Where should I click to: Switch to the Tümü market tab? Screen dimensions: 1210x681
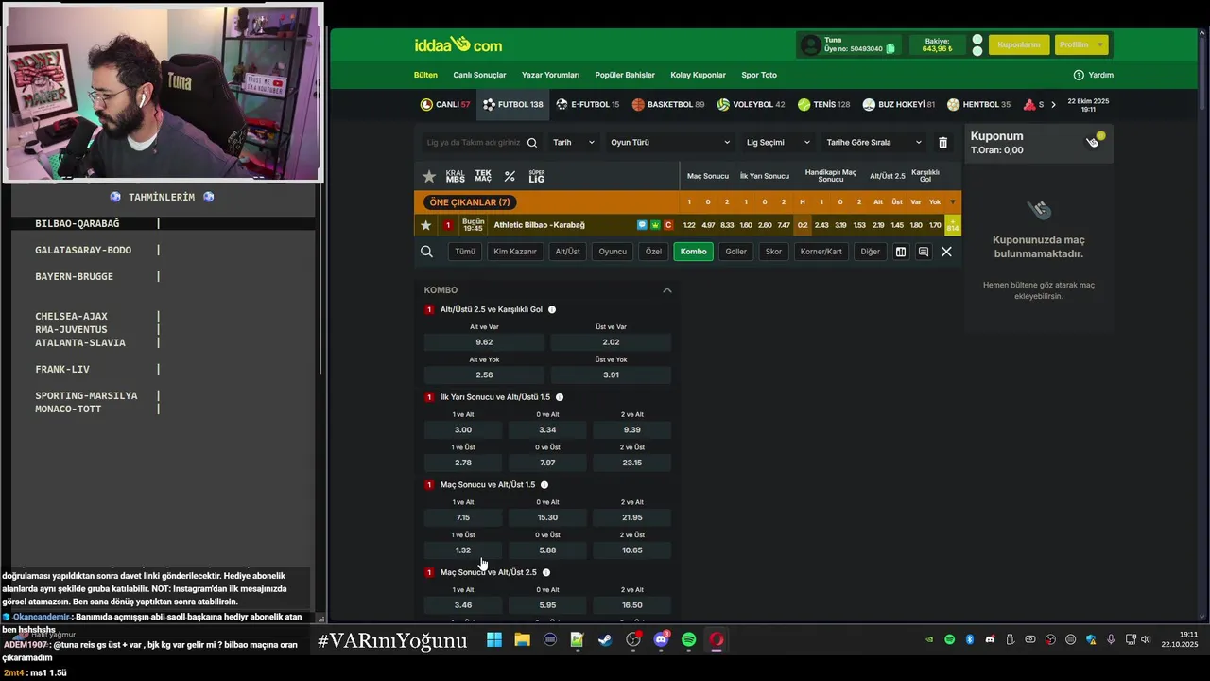[x=465, y=252]
